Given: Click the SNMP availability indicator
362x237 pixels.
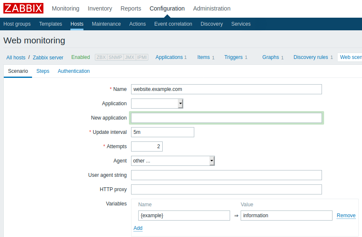Looking at the screenshot, I should coord(115,57).
